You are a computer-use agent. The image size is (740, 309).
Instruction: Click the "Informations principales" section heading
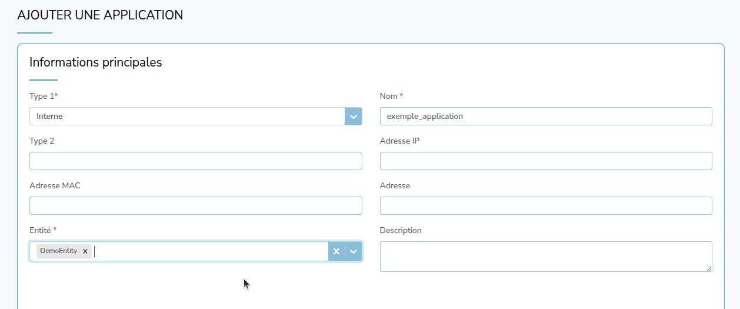coord(95,62)
